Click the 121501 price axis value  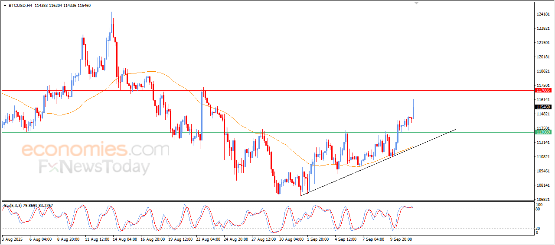point(543,43)
